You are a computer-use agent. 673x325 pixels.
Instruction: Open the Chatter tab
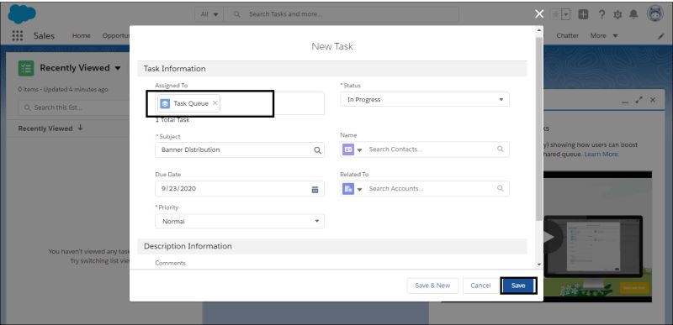[x=567, y=36]
